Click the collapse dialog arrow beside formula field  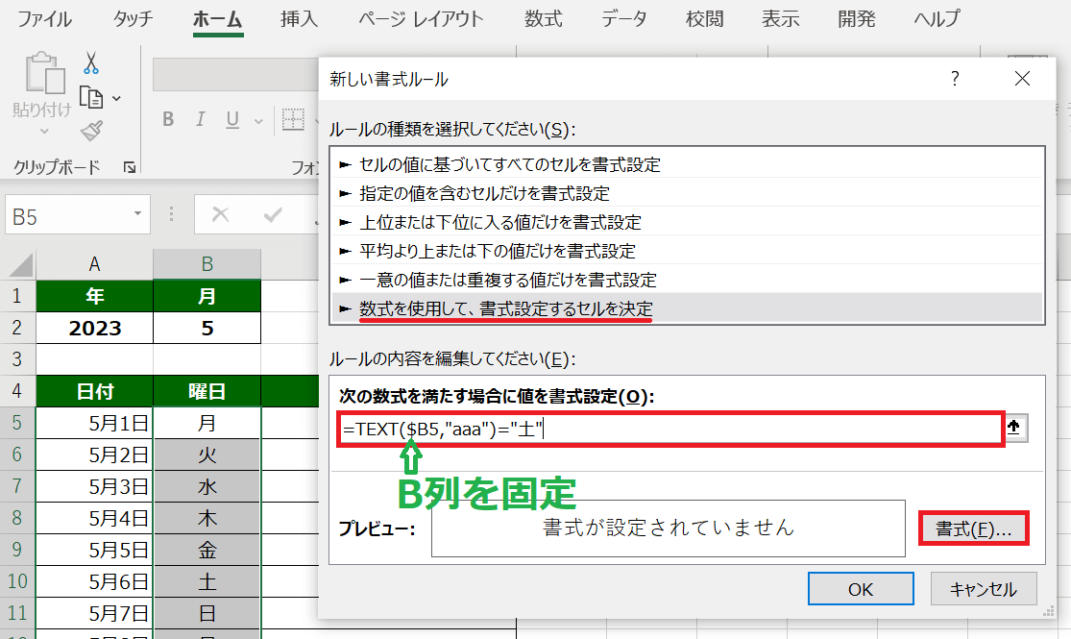1016,429
